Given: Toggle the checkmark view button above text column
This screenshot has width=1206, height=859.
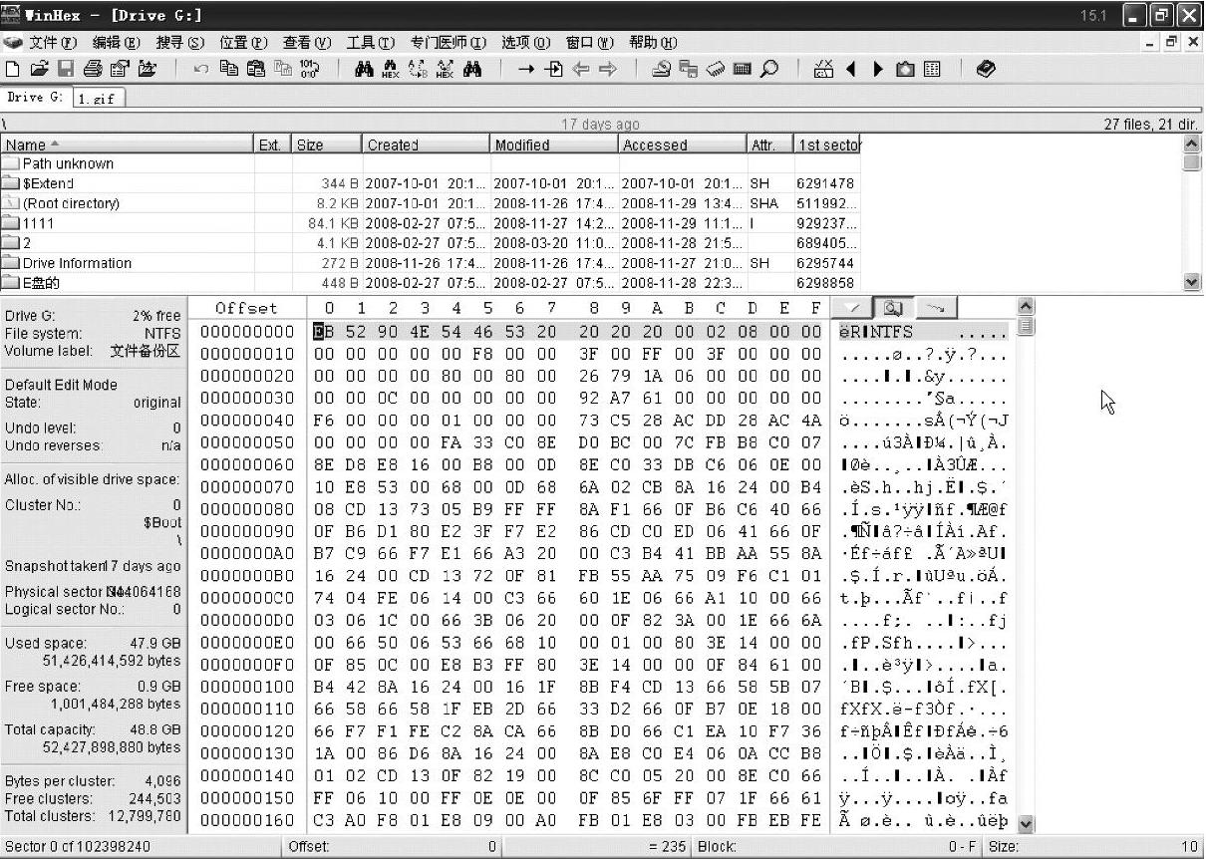Looking at the screenshot, I should [853, 308].
